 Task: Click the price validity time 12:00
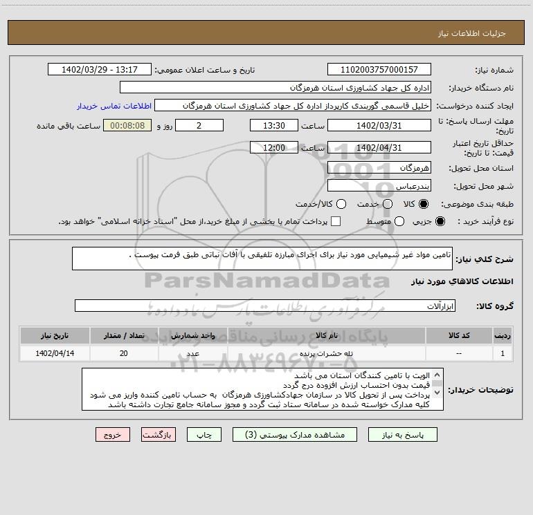click(274, 148)
